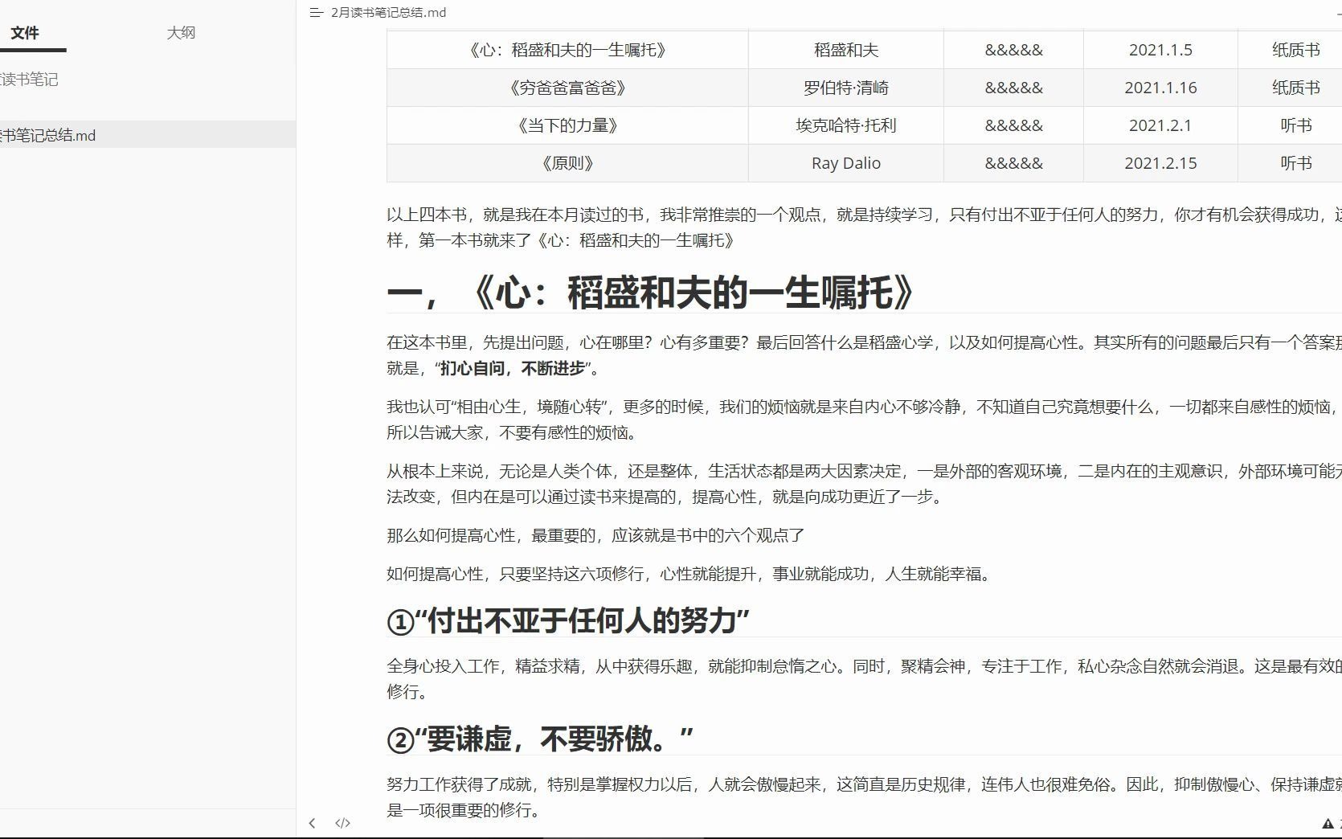Image resolution: width=1342 pixels, height=839 pixels.
Task: Click table cell 《穷爸爸富爸爸》
Action: [x=567, y=88]
